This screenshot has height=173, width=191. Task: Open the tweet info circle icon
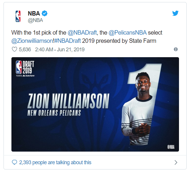pos(176,49)
